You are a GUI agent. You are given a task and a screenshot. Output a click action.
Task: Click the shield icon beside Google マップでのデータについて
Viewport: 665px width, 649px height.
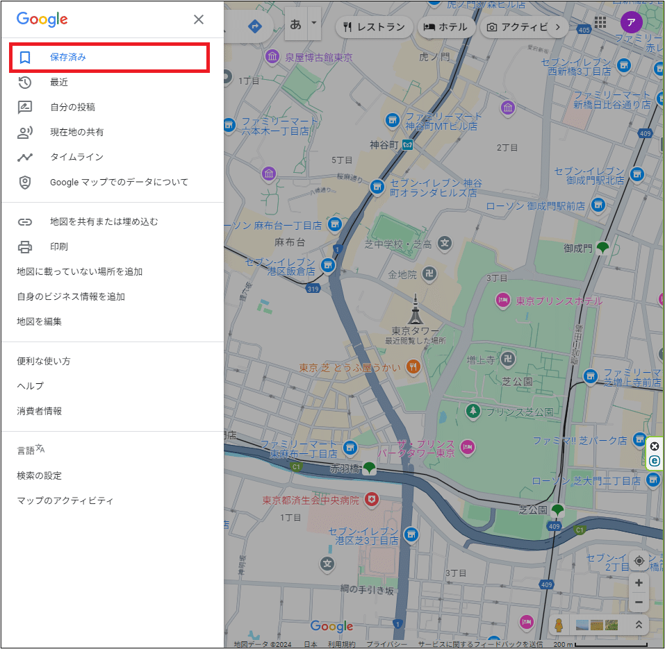[25, 182]
